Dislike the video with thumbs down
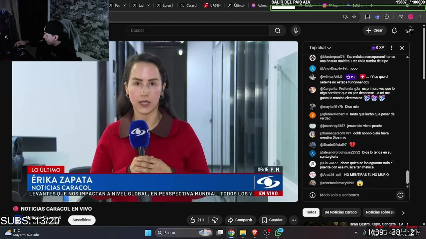Viewport: 426px width, 239px height. coord(215,220)
